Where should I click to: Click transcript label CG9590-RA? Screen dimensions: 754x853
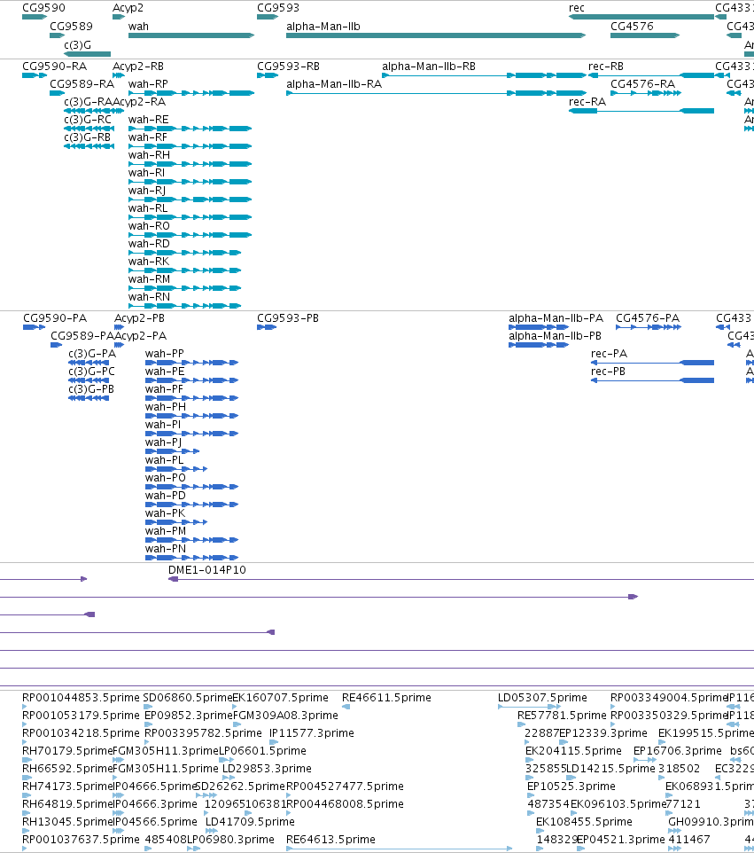click(54, 67)
